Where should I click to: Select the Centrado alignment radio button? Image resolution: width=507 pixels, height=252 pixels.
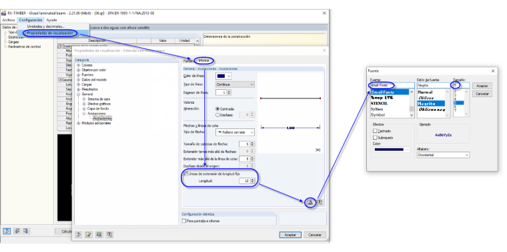pyautogui.click(x=217, y=109)
